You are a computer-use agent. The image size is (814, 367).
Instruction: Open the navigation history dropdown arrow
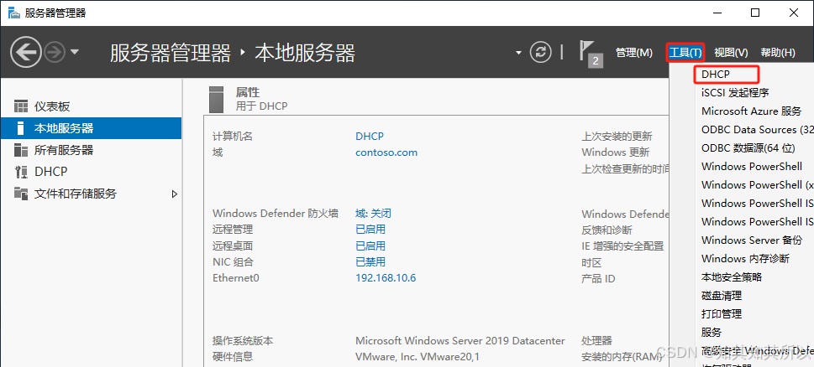[74, 52]
